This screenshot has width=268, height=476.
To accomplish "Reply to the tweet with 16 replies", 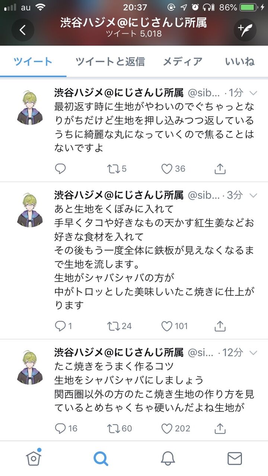I will (x=60, y=428).
